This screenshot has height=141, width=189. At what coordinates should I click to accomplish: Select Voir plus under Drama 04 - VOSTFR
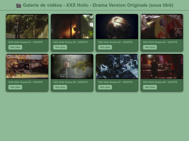150,47
